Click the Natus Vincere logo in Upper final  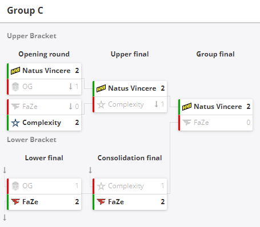pos(101,88)
